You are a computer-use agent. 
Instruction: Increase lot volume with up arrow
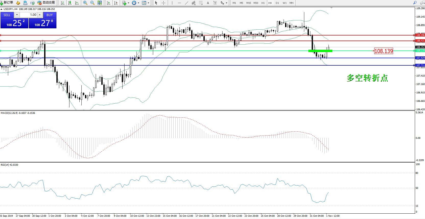tap(40, 15)
